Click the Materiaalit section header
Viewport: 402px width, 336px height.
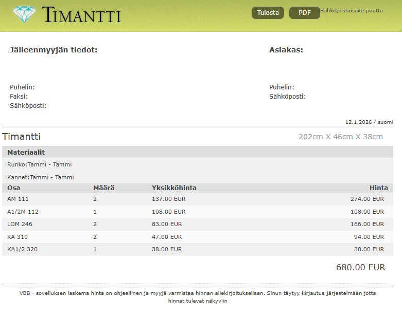click(x=26, y=153)
